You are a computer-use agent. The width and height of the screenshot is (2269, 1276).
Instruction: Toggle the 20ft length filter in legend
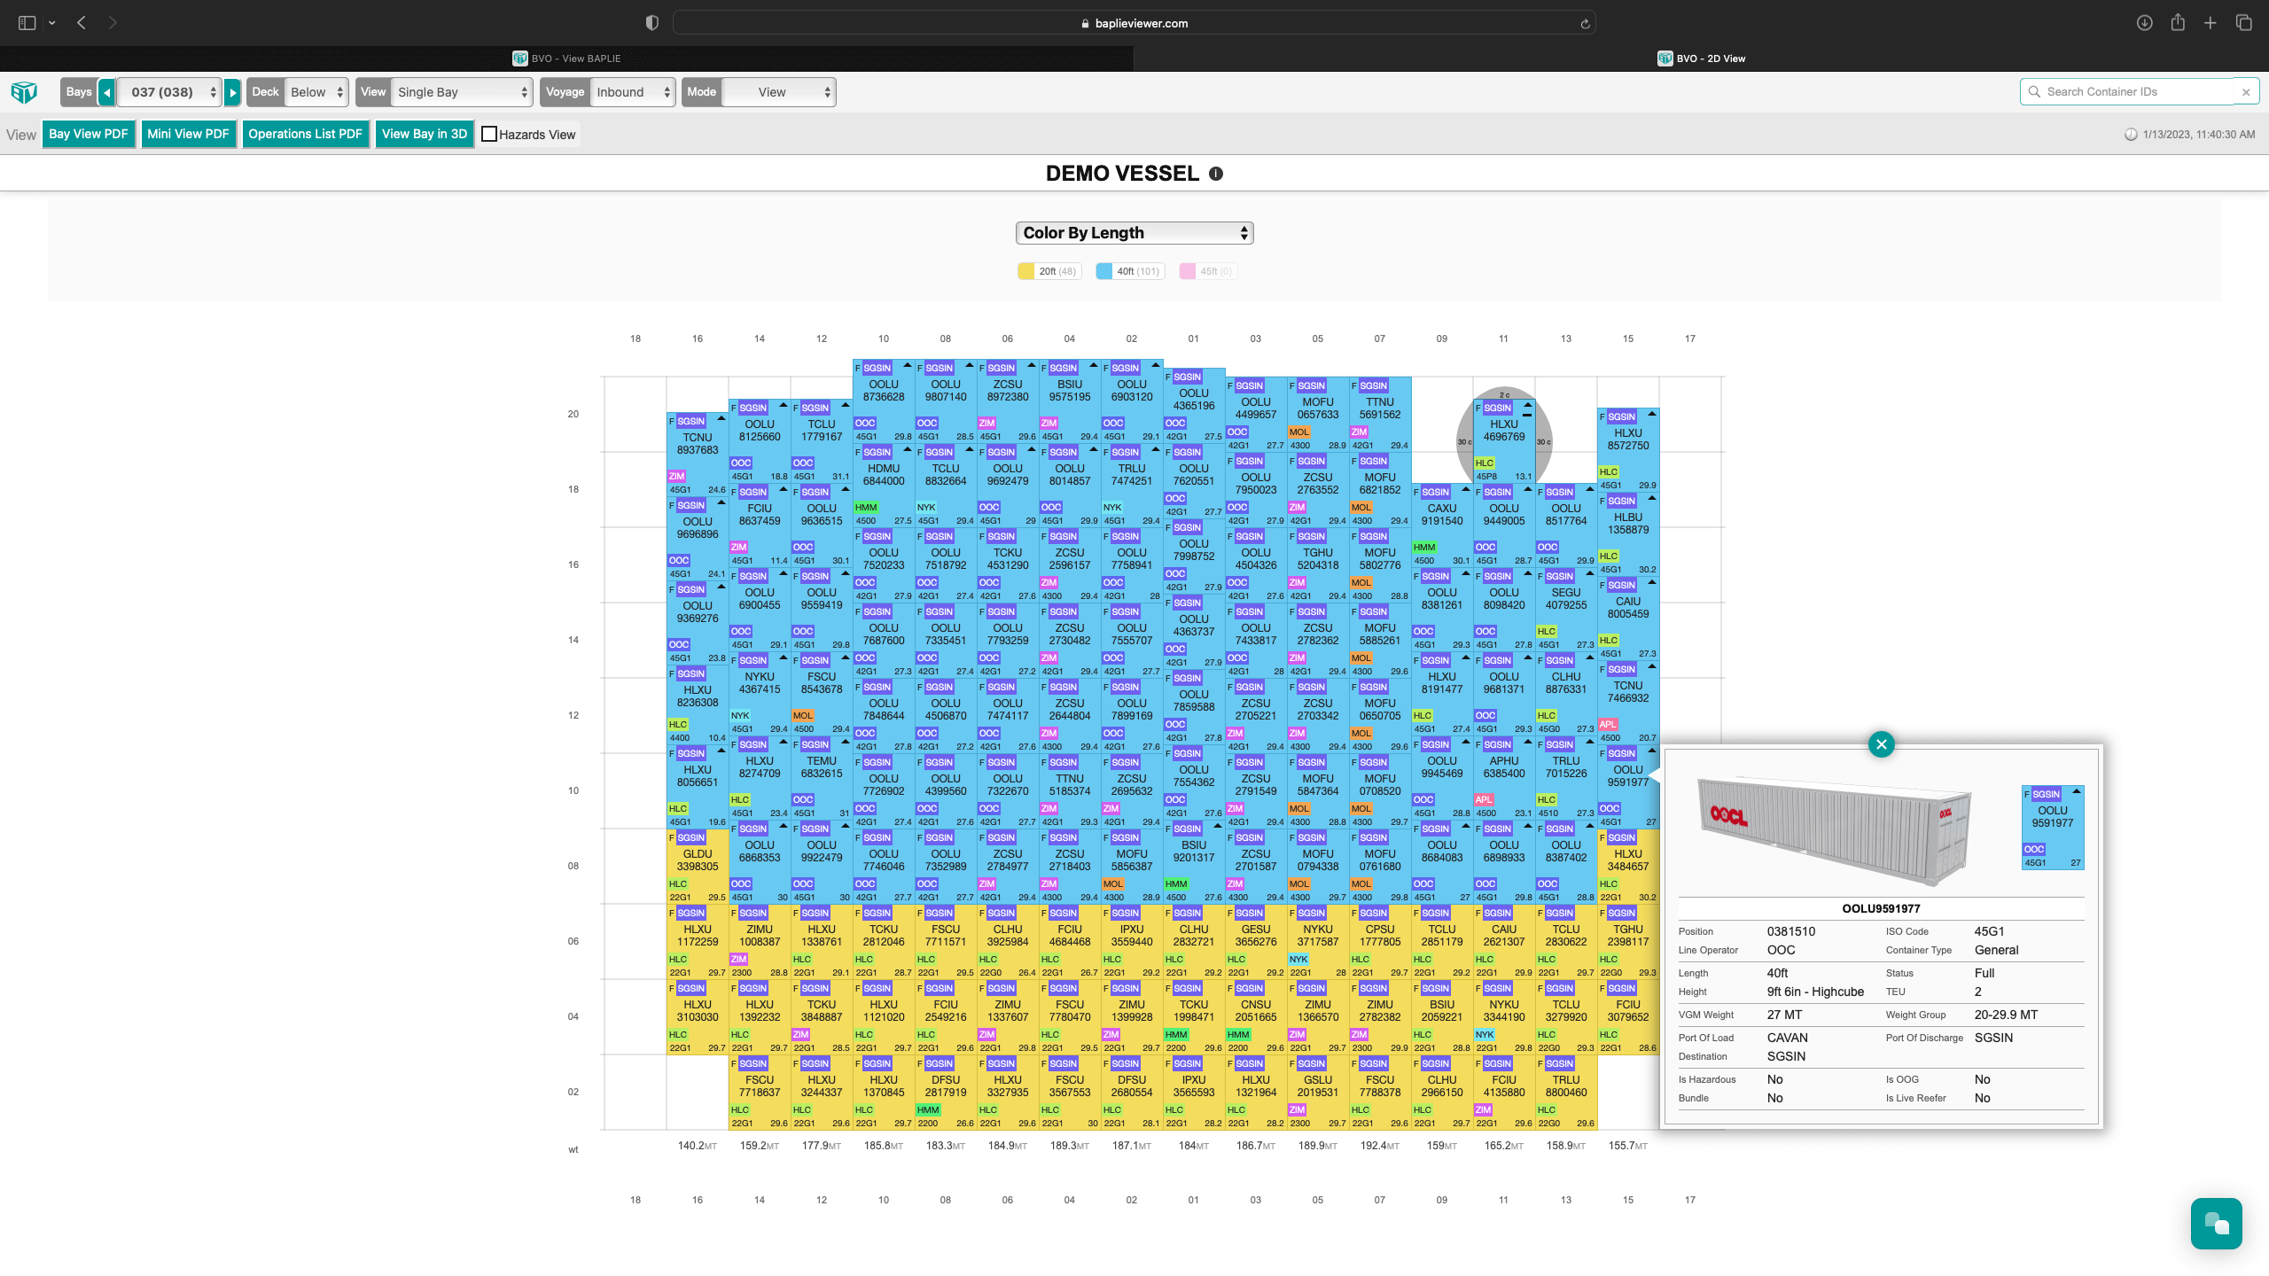(x=1049, y=270)
